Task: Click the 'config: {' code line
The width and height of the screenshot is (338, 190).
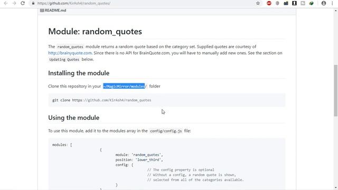Action: pyautogui.click(x=124, y=165)
